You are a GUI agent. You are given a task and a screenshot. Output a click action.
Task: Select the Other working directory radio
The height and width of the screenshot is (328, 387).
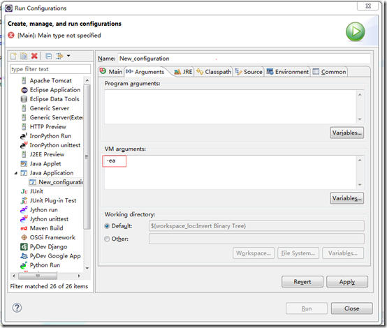click(107, 239)
